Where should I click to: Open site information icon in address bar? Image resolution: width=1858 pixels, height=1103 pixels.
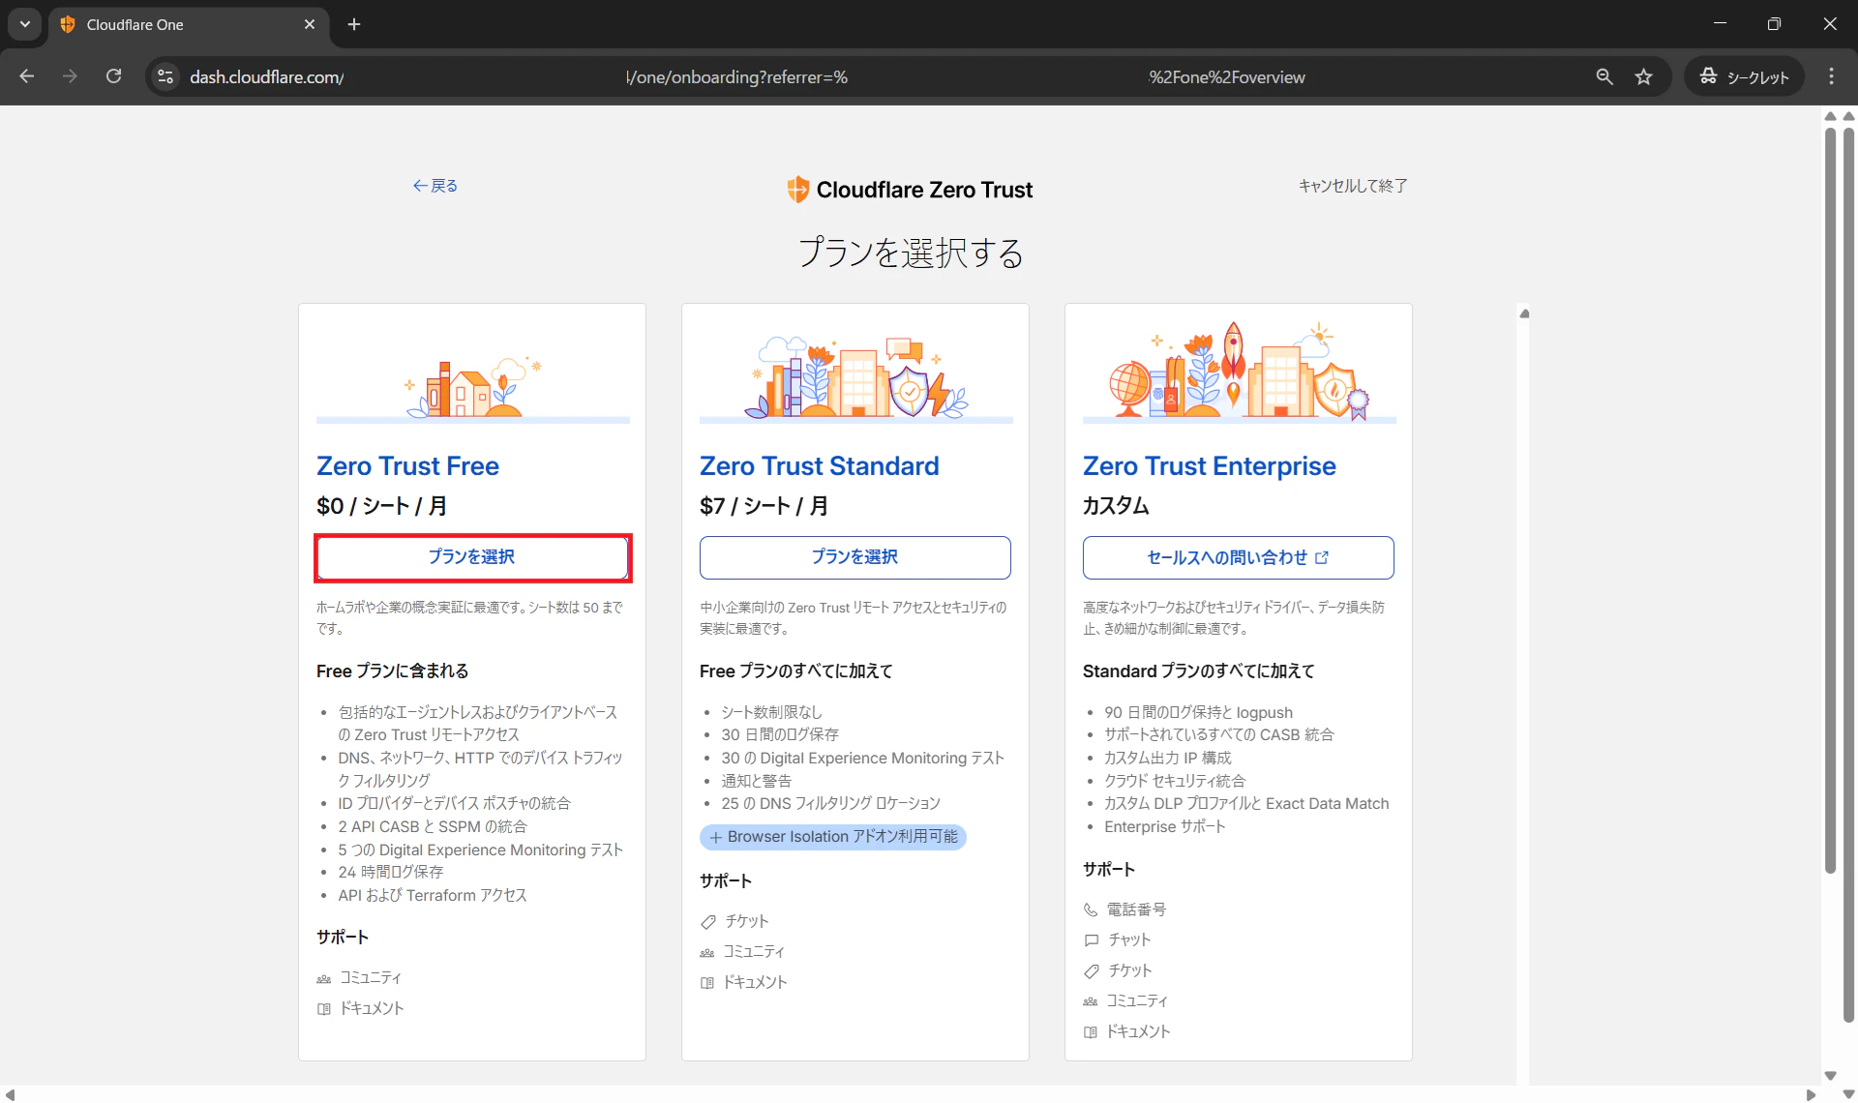(165, 76)
